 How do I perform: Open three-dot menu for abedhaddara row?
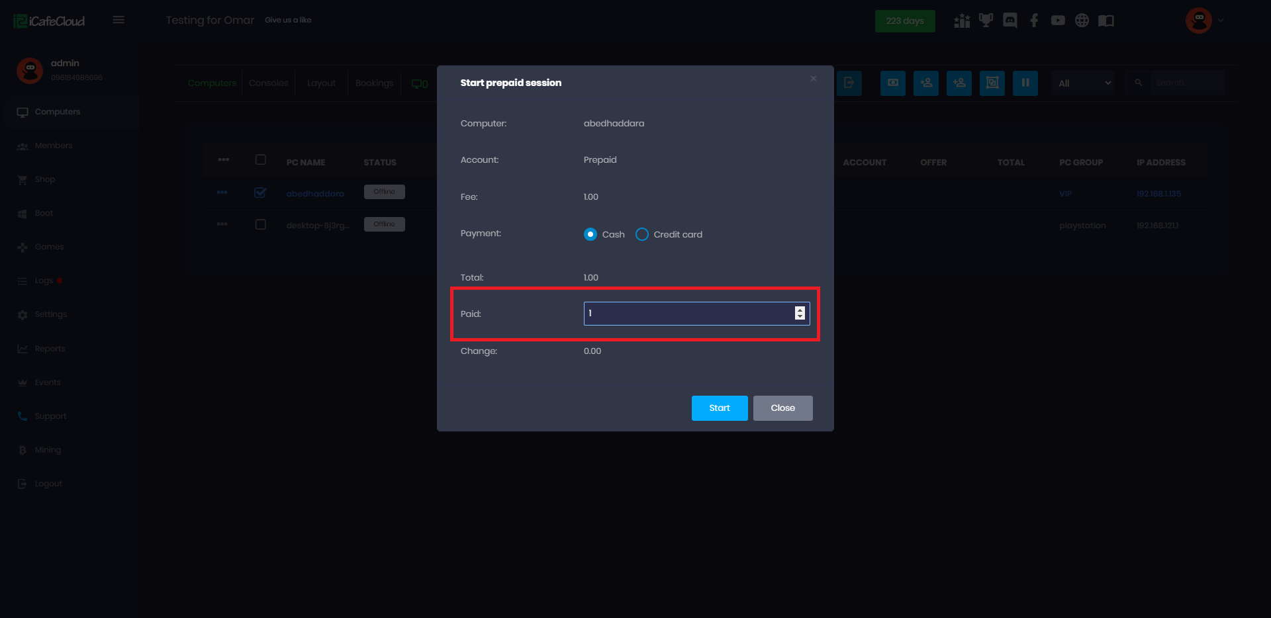click(222, 193)
